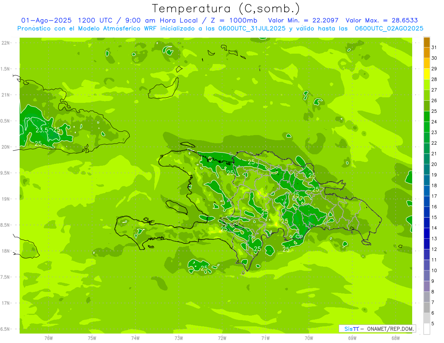Select the topmost brown swatch above 31
This screenshot has width=444, height=343.
point(427,42)
